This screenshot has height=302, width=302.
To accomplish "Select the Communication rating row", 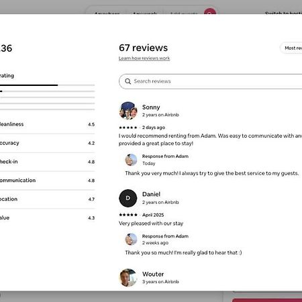I will click(x=48, y=181).
